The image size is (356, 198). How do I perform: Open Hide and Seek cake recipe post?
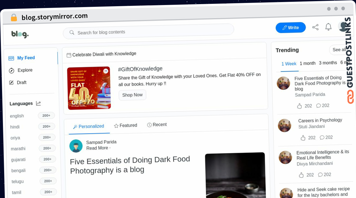(323, 192)
